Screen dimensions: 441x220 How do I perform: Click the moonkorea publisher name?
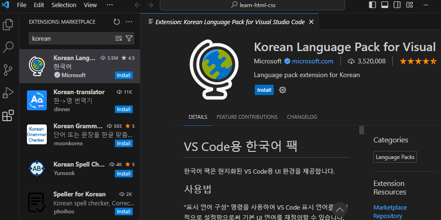[68, 143]
